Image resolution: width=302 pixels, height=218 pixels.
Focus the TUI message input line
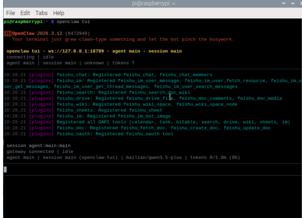[153, 169]
